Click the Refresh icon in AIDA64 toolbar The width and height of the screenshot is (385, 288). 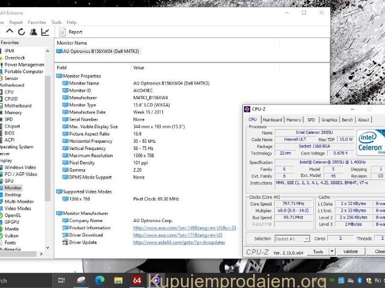coord(21,32)
